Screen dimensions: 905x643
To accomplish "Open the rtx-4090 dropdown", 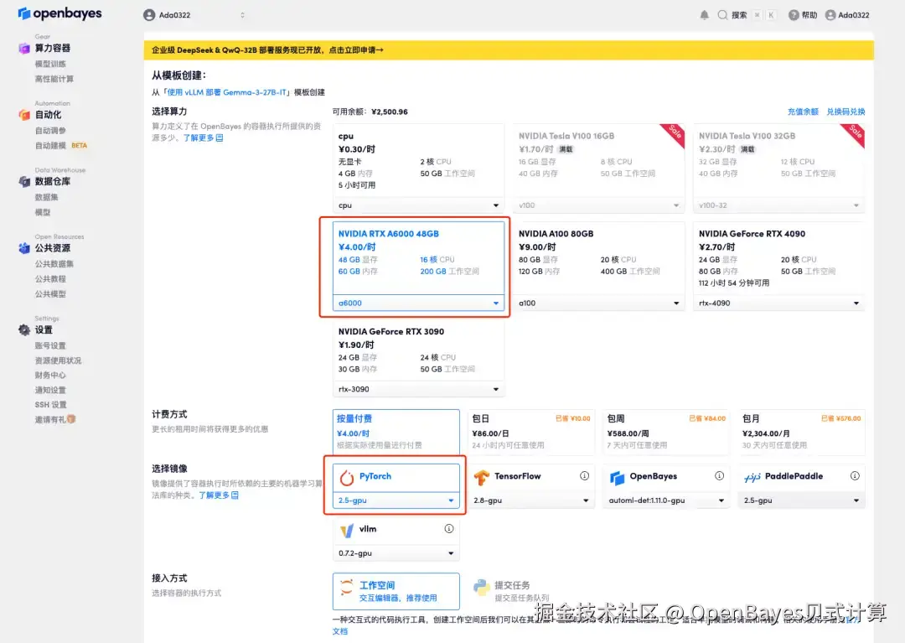I will coord(778,303).
